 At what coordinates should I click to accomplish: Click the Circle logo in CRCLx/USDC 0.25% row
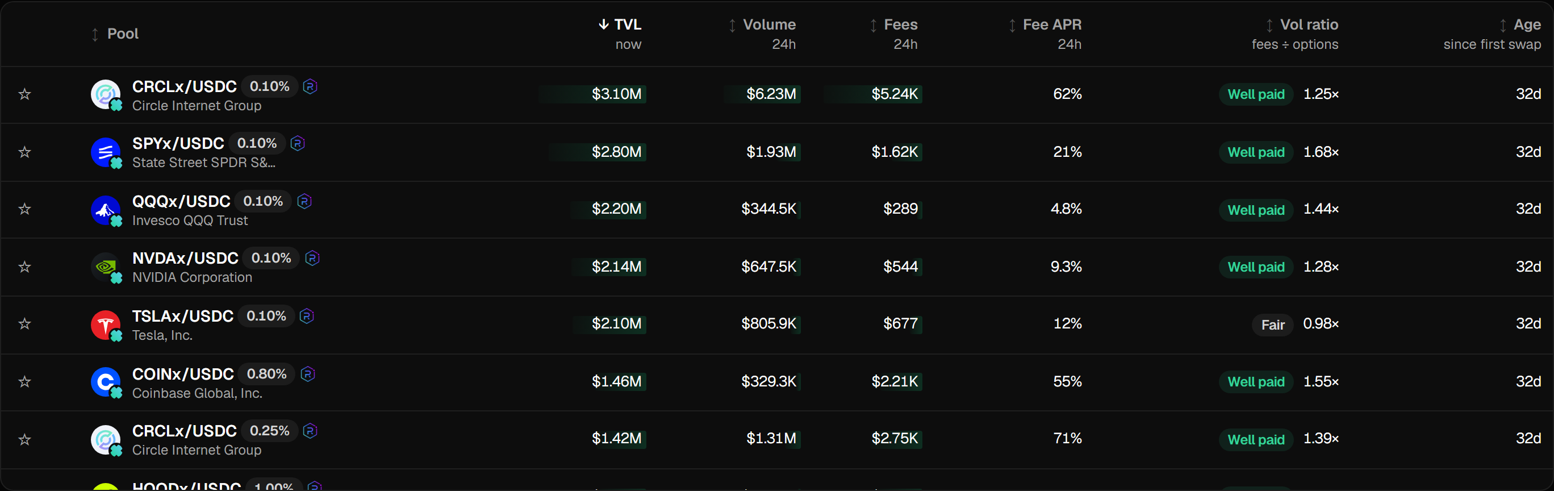(106, 440)
